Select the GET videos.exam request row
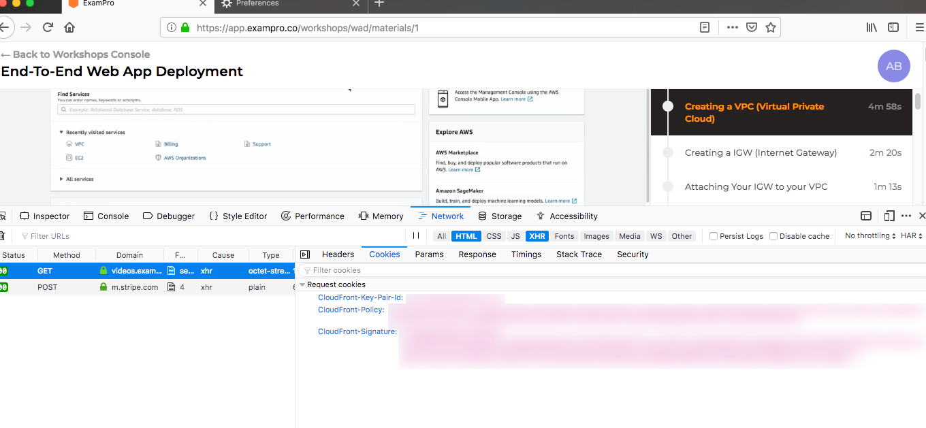 147,271
